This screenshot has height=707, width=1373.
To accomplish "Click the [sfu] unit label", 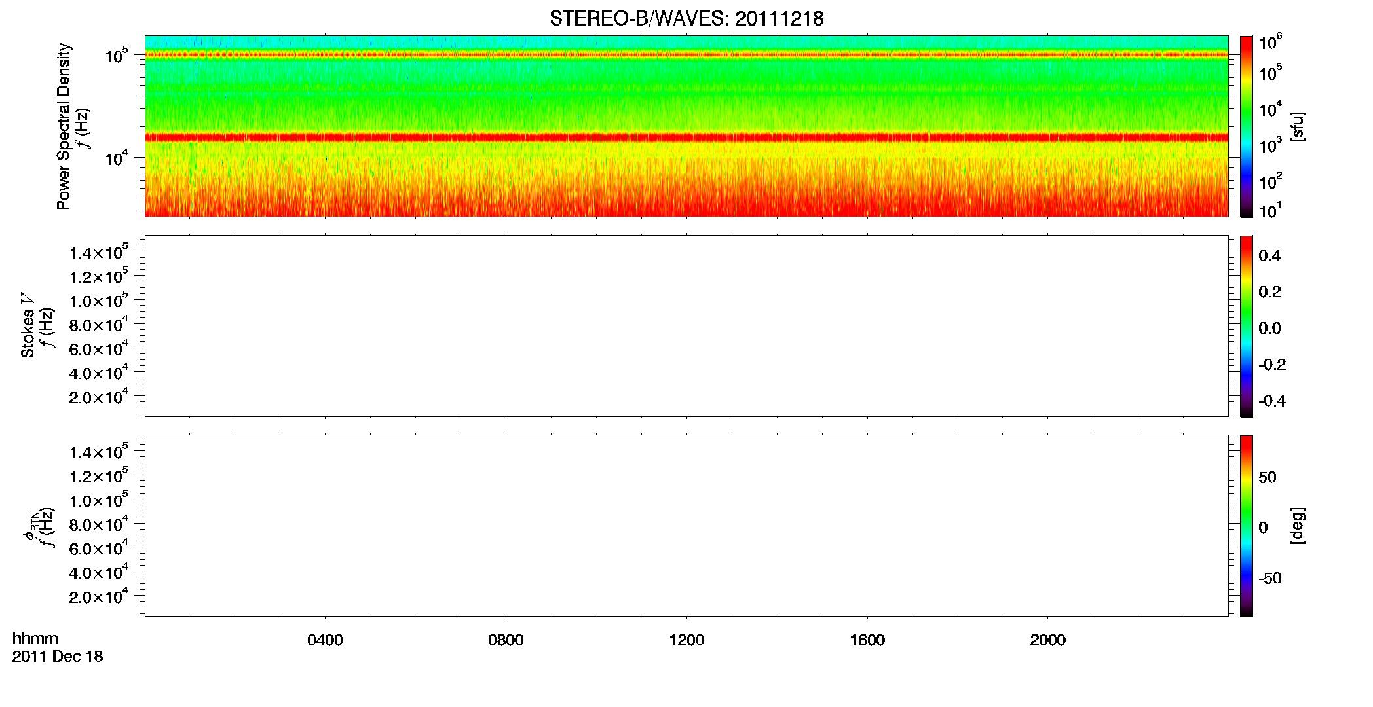I will 1297,126.
